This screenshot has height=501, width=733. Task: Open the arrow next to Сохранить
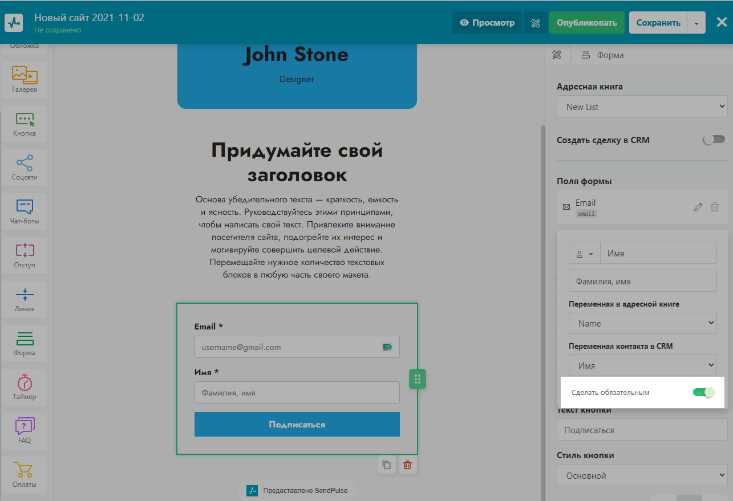coord(696,23)
